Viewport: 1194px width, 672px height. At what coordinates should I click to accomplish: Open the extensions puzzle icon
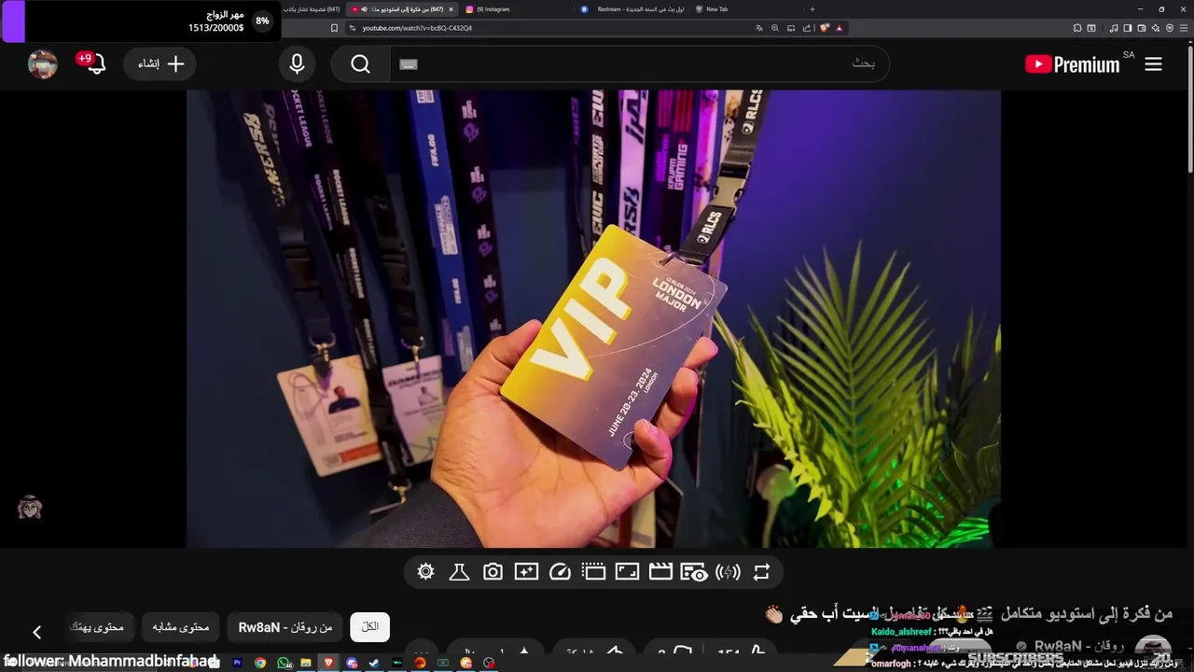1077,28
